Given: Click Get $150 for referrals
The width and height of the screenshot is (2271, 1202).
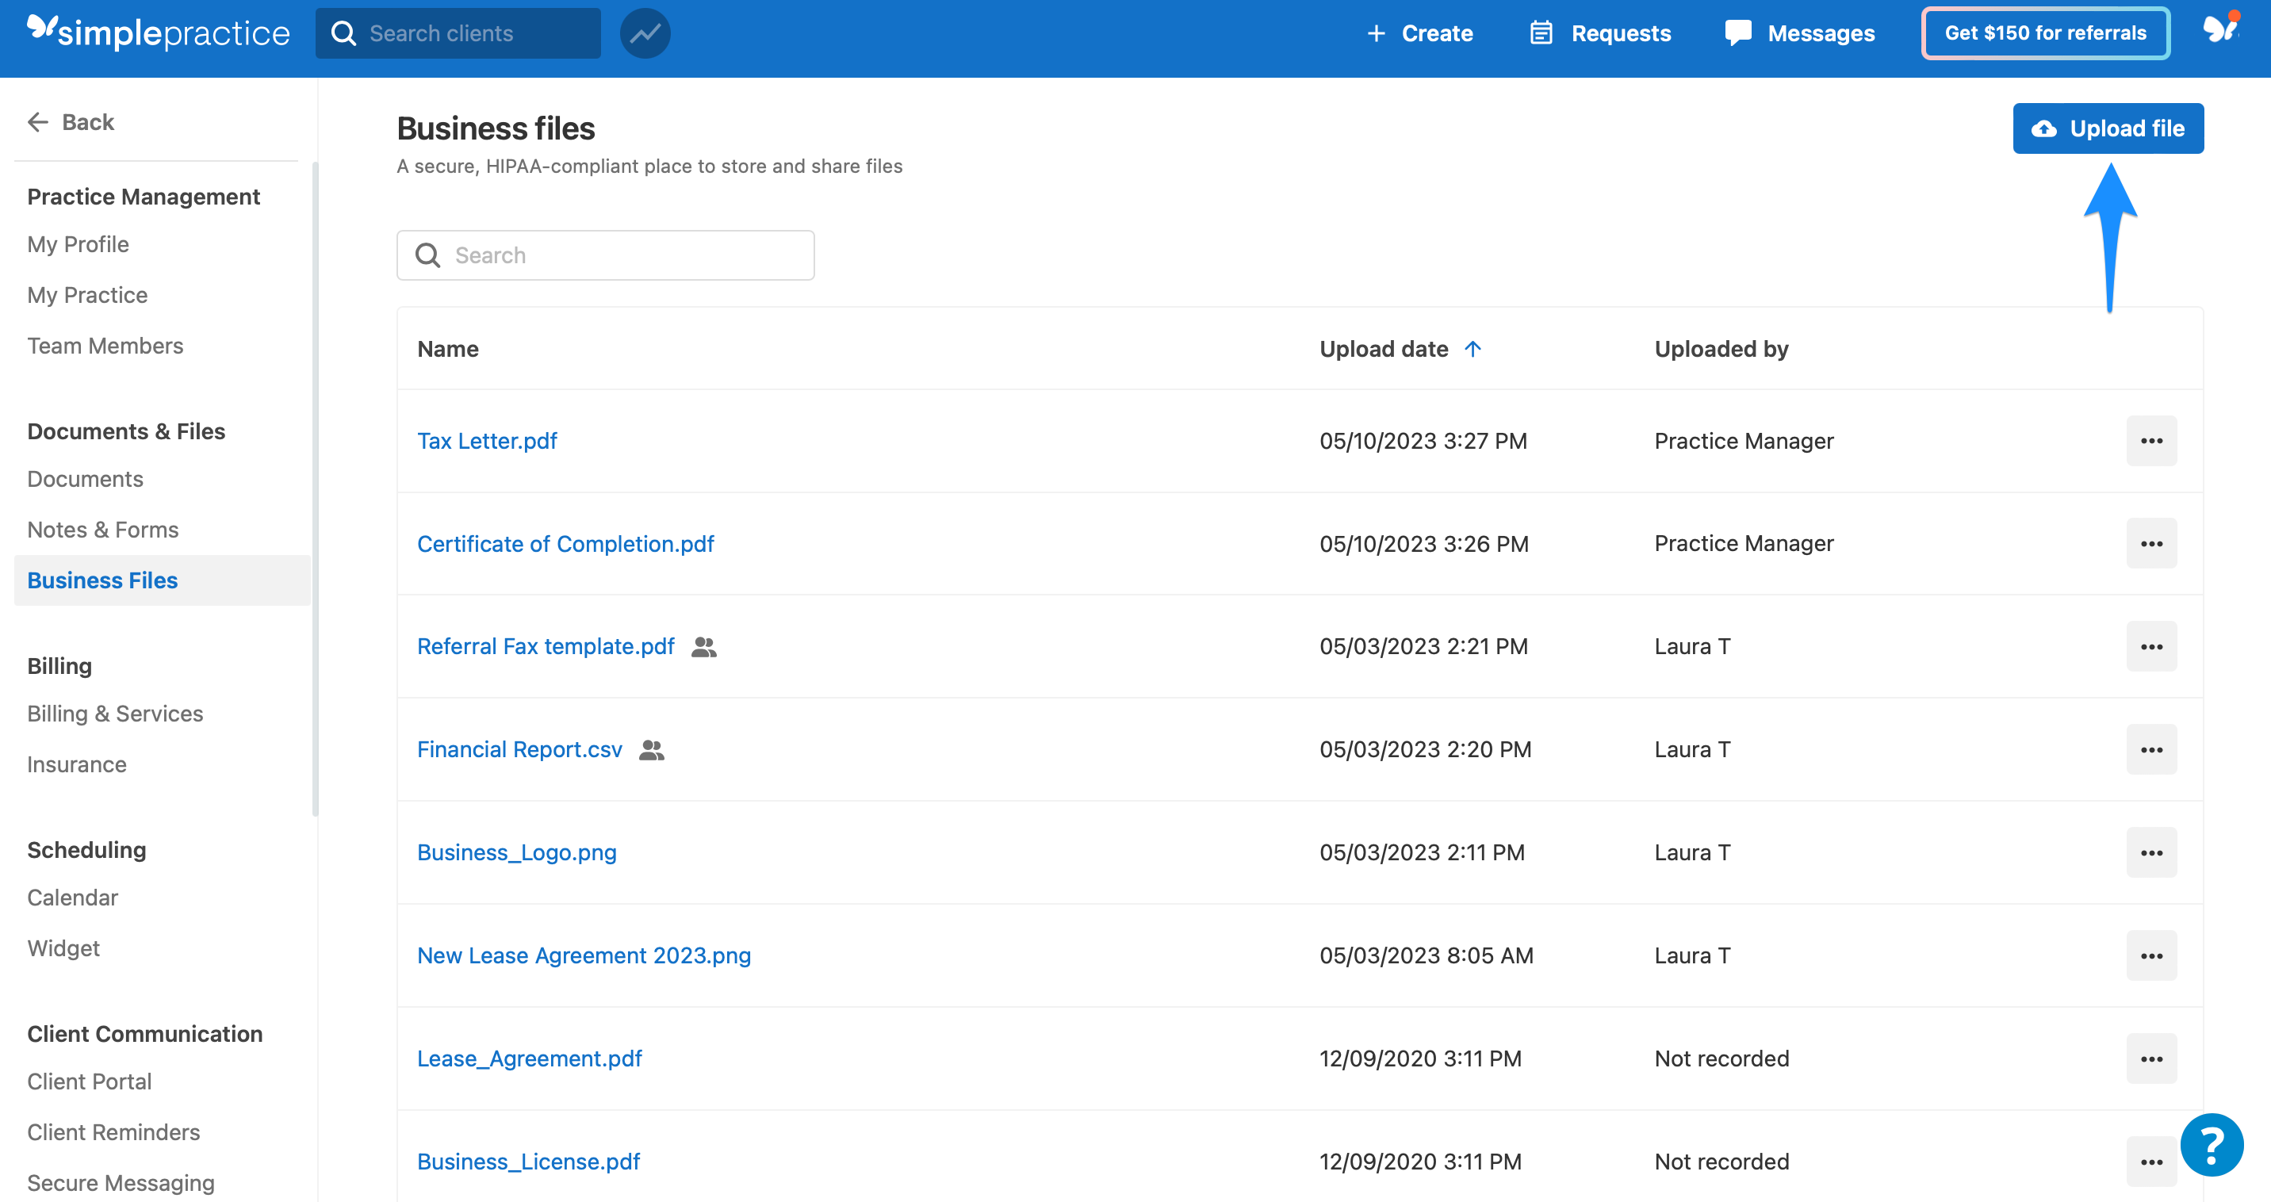Looking at the screenshot, I should [x=2045, y=33].
